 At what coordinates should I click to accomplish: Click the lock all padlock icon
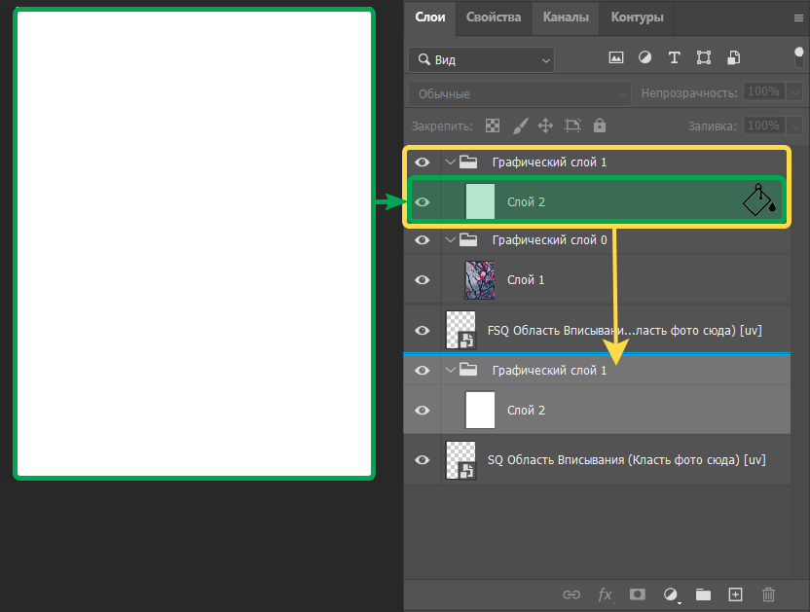pyautogui.click(x=600, y=126)
